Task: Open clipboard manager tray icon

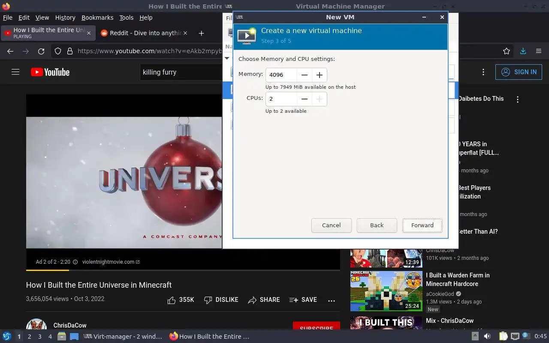Action: [x=504, y=337]
